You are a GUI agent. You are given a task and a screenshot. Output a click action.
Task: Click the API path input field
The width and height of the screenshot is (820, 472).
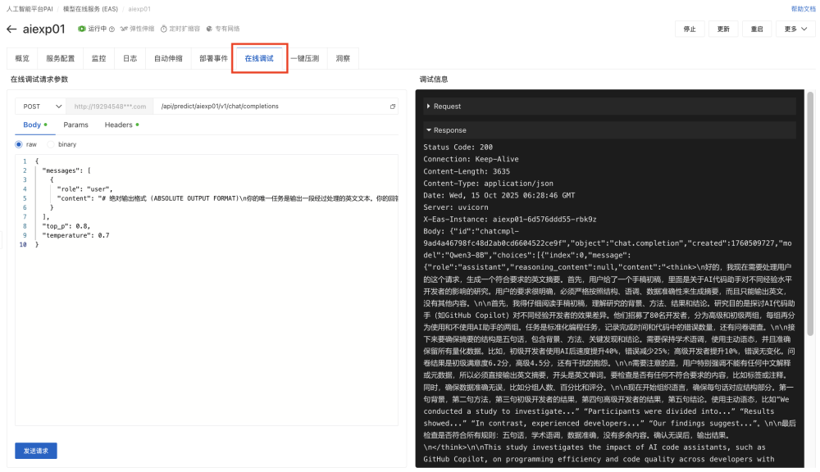click(x=275, y=106)
